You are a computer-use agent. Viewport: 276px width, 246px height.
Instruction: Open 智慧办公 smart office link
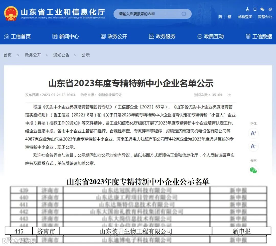pos(265,17)
